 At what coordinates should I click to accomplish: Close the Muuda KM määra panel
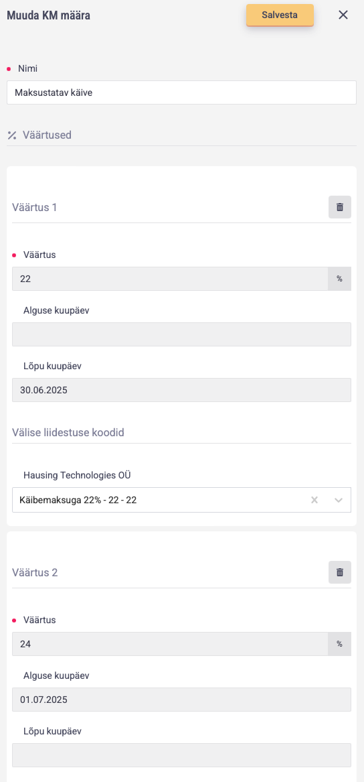pyautogui.click(x=343, y=15)
